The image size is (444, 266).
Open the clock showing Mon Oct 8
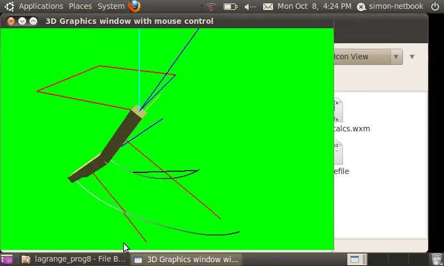pyautogui.click(x=314, y=6)
